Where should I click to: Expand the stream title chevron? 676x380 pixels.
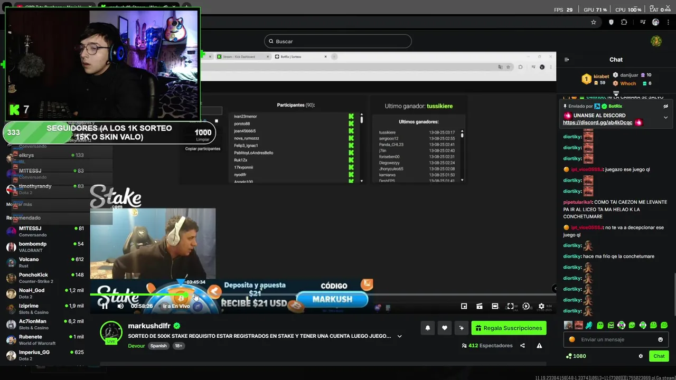click(x=399, y=336)
